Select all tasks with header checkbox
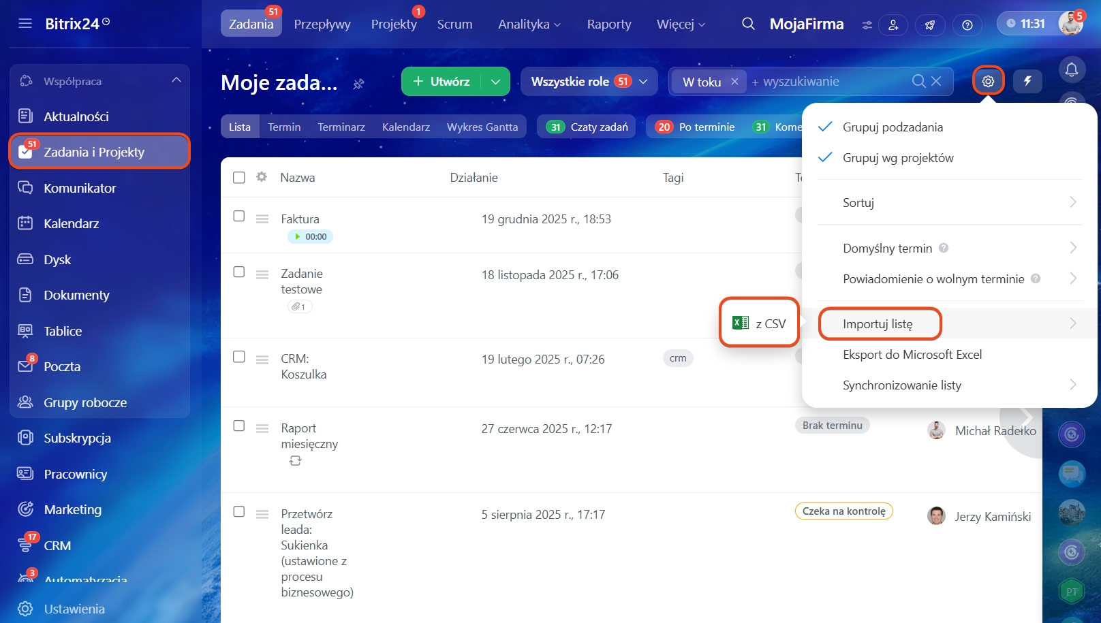Image resolution: width=1101 pixels, height=623 pixels. (x=239, y=178)
